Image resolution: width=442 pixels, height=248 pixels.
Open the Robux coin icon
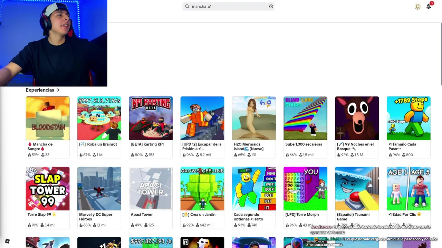(x=417, y=7)
